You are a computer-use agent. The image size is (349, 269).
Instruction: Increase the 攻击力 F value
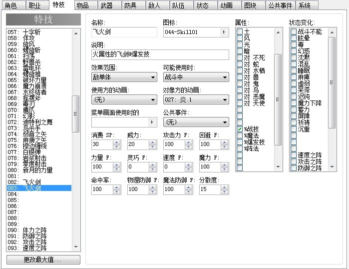click(x=189, y=142)
